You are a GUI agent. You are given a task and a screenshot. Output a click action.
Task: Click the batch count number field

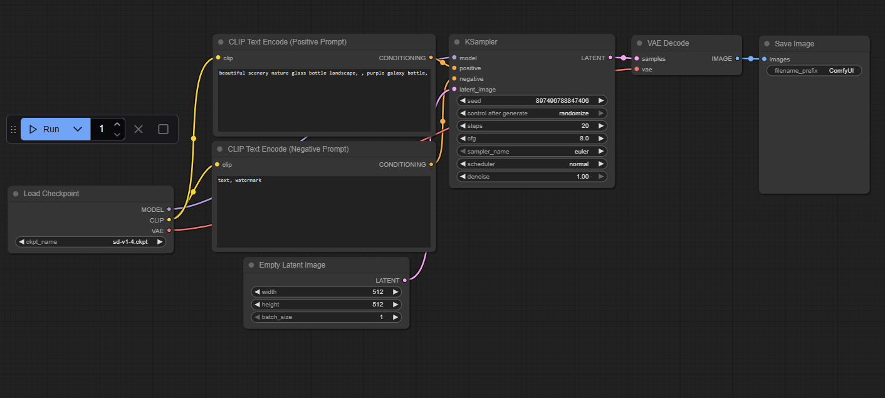click(102, 129)
